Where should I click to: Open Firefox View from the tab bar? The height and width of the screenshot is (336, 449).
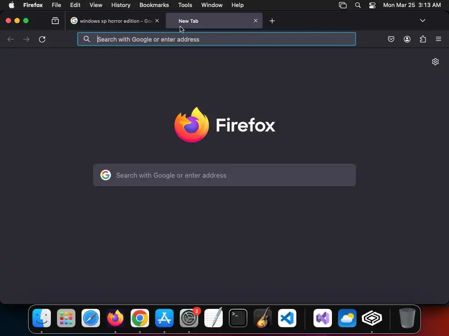pos(55,21)
